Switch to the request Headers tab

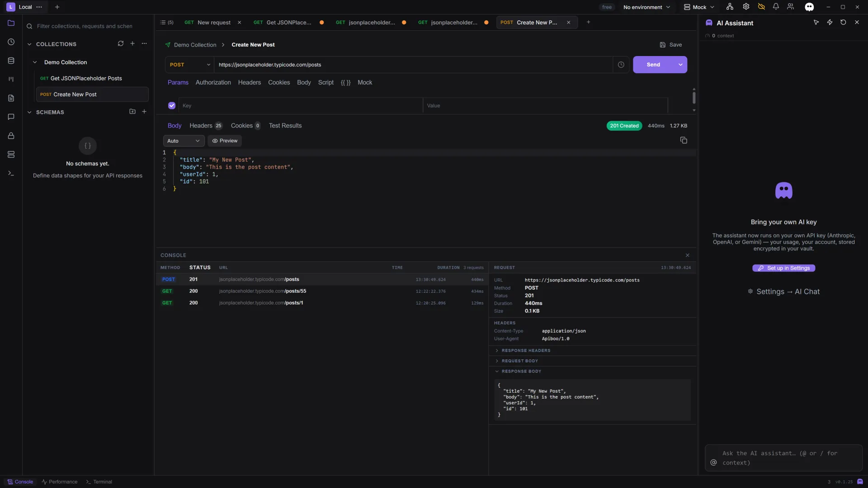click(x=250, y=83)
